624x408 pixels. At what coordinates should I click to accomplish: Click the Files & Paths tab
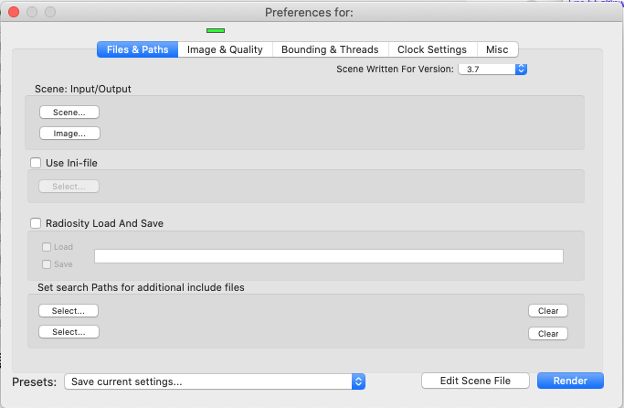click(138, 49)
